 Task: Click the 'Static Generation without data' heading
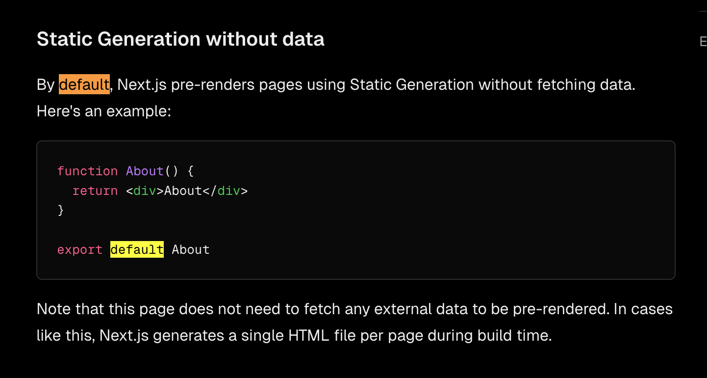coord(180,39)
